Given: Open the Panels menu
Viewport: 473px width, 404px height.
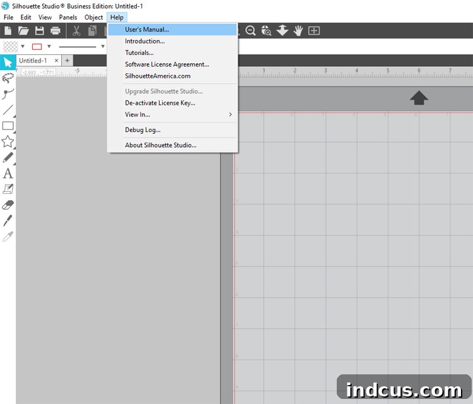Looking at the screenshot, I should coord(68,17).
